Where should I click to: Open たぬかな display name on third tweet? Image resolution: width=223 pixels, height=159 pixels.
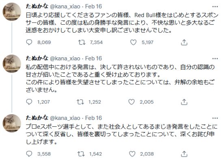(x=37, y=118)
